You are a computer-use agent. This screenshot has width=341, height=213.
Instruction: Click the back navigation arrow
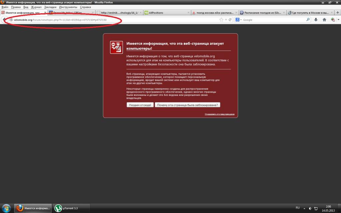click(4, 20)
